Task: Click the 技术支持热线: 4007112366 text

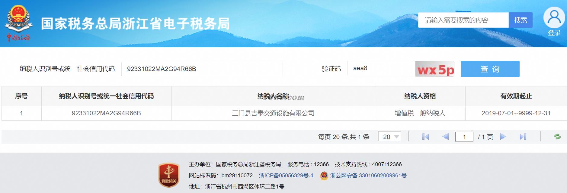Action: pyautogui.click(x=368, y=164)
